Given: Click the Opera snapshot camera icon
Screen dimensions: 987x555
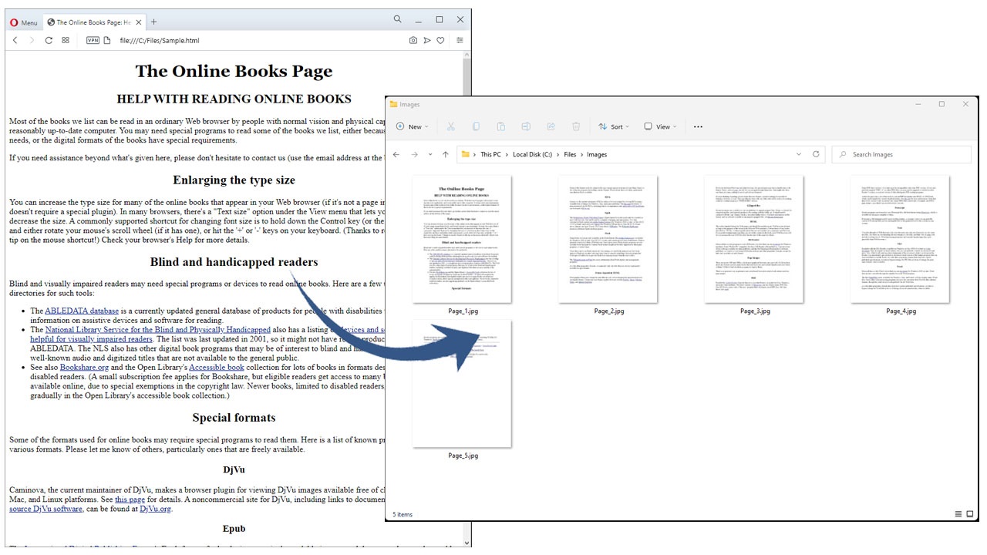Looking at the screenshot, I should pos(413,40).
